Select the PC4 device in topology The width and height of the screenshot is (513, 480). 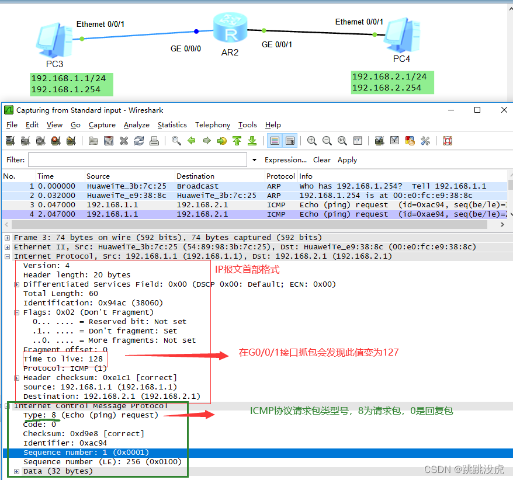pyautogui.click(x=402, y=35)
